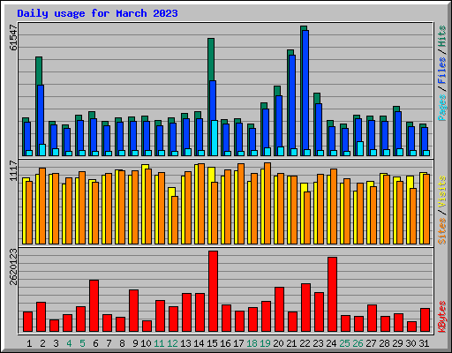The image size is (452, 353).
Task: Click the 1117 axis value
Action: click(13, 171)
